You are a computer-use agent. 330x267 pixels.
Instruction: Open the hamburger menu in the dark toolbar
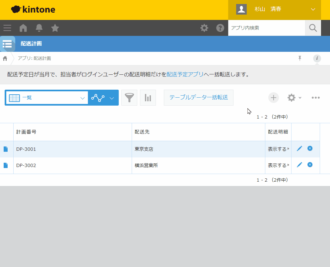(7, 28)
